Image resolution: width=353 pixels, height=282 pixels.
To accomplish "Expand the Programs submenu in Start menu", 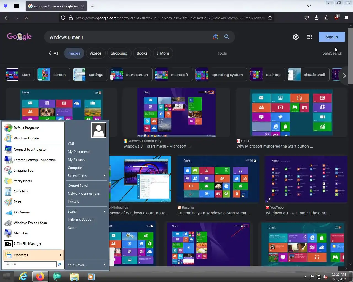I will point(34,255).
